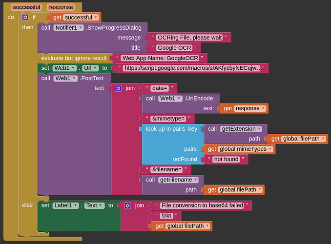The width and height of the screenshot is (331, 244).
Task: Open the if block mutator gear
Action: tap(25, 17)
